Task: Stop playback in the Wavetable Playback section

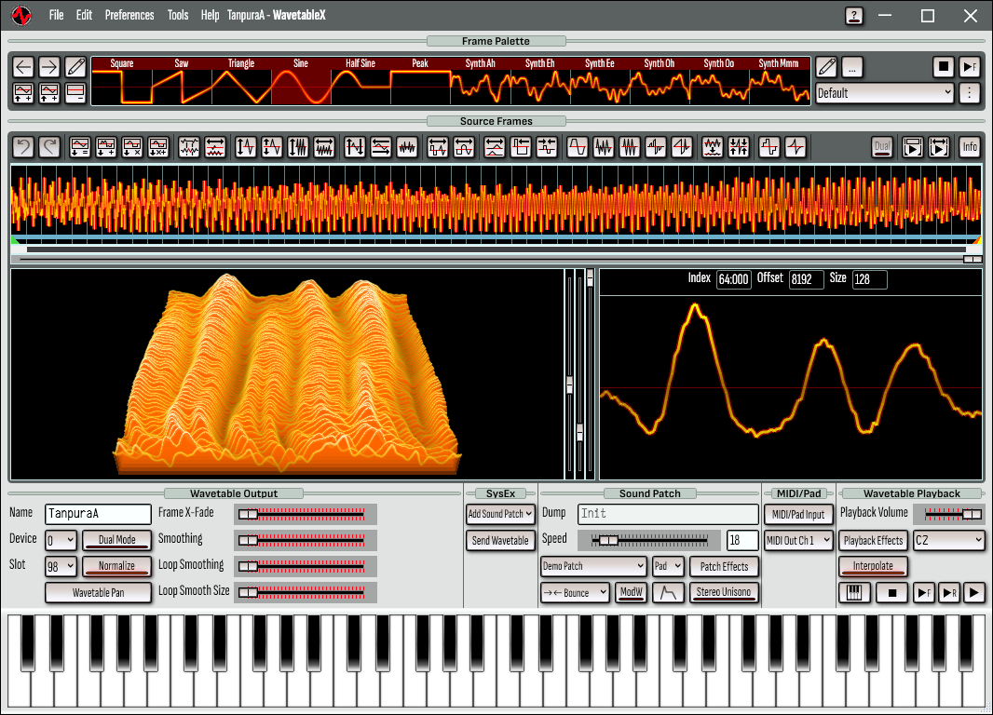Action: (x=892, y=593)
